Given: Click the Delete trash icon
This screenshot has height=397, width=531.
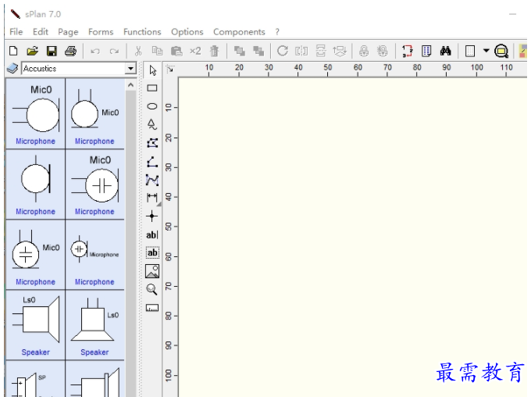Looking at the screenshot, I should (x=214, y=52).
